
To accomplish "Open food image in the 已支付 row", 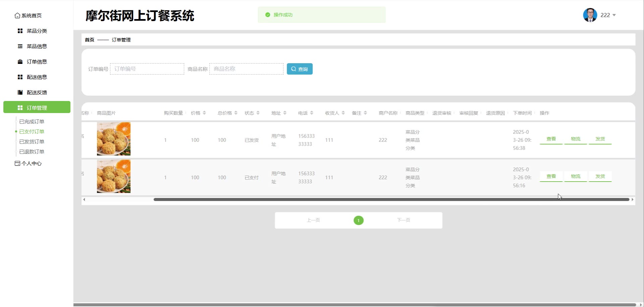I will 114,176.
